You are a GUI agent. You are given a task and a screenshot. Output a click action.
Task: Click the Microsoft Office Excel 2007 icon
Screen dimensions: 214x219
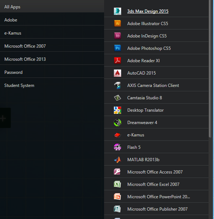pyautogui.click(x=118, y=184)
